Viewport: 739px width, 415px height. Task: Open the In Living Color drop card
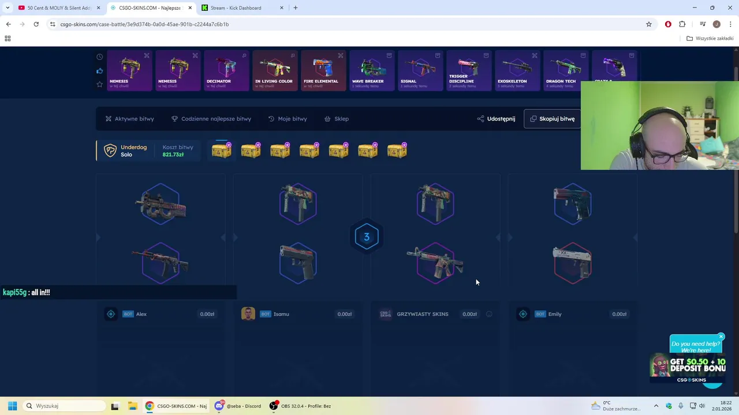(275, 71)
